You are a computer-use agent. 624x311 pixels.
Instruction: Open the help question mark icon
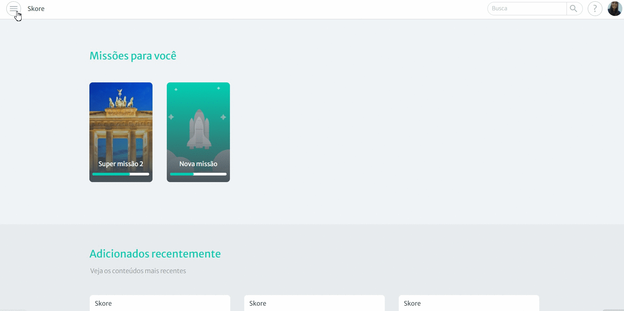595,9
